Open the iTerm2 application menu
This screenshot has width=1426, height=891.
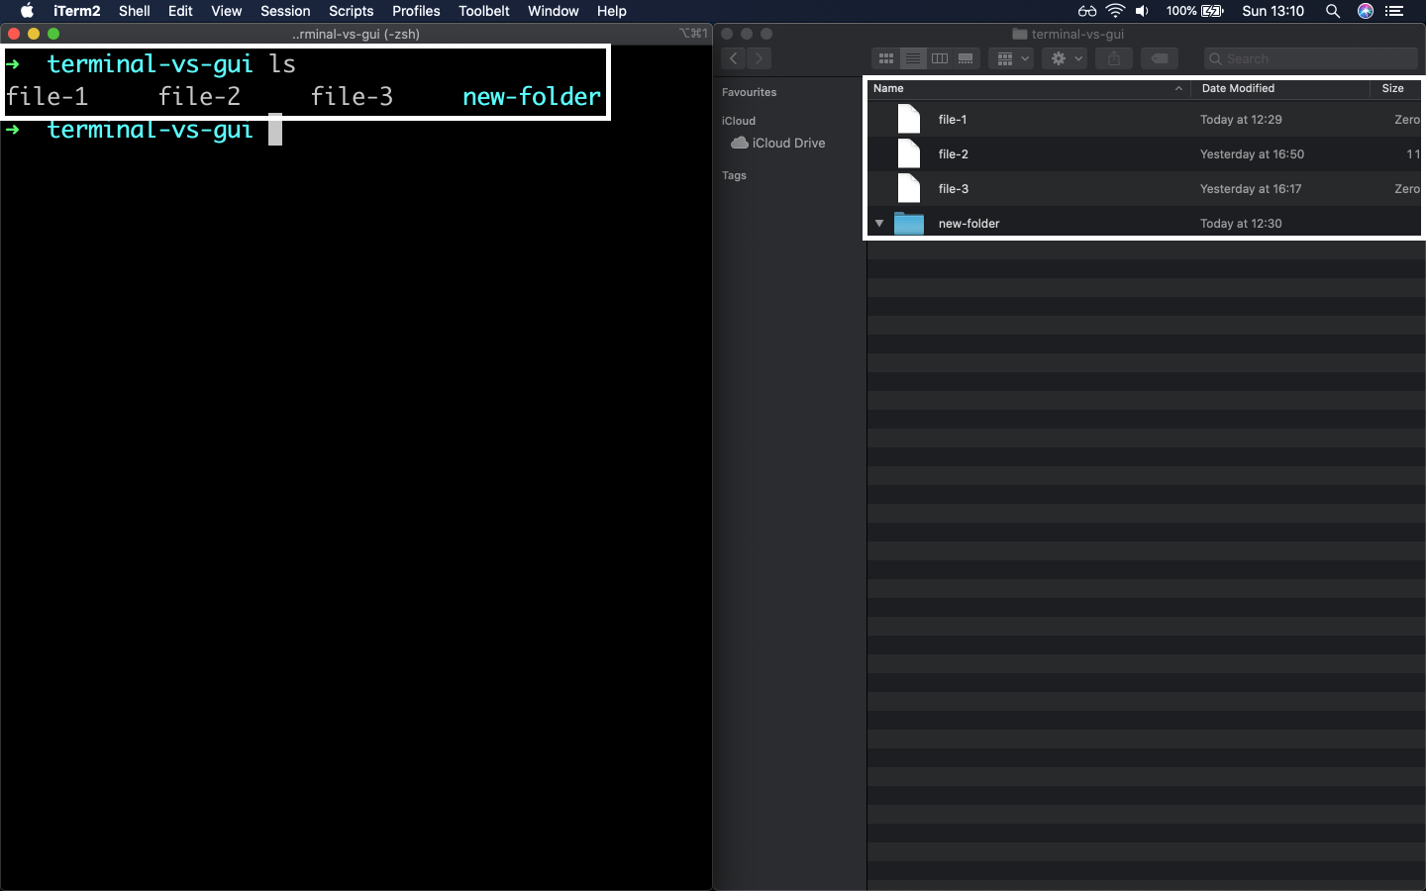[77, 11]
